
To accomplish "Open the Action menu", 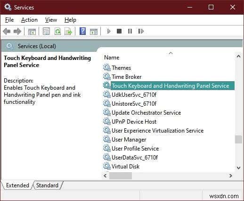I will pos(29,20).
